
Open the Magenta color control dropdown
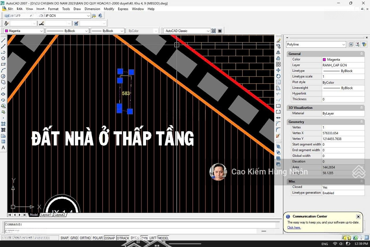42,31
